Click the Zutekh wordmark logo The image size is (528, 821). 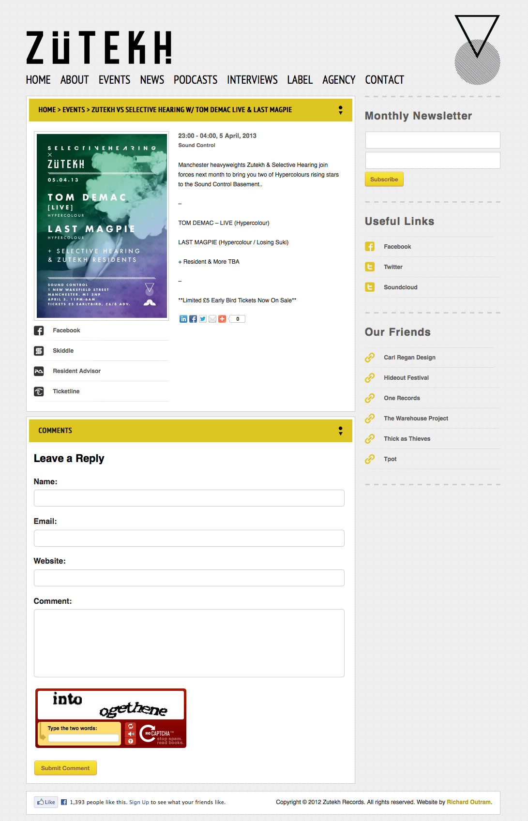[99, 47]
